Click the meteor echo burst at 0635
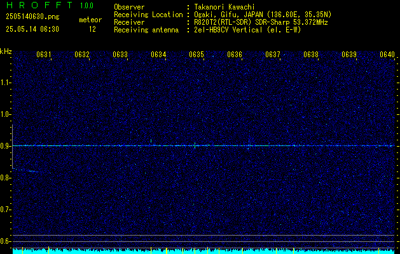The image size is (400, 254). (195, 145)
